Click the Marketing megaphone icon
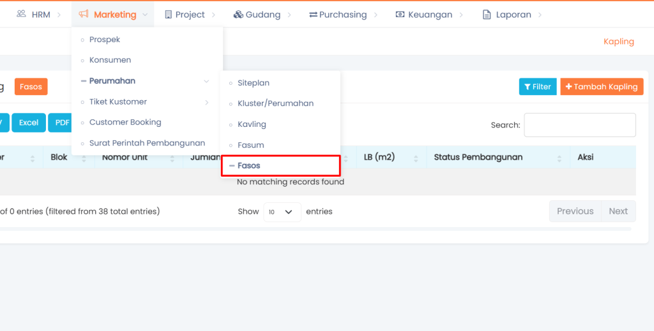 point(84,14)
